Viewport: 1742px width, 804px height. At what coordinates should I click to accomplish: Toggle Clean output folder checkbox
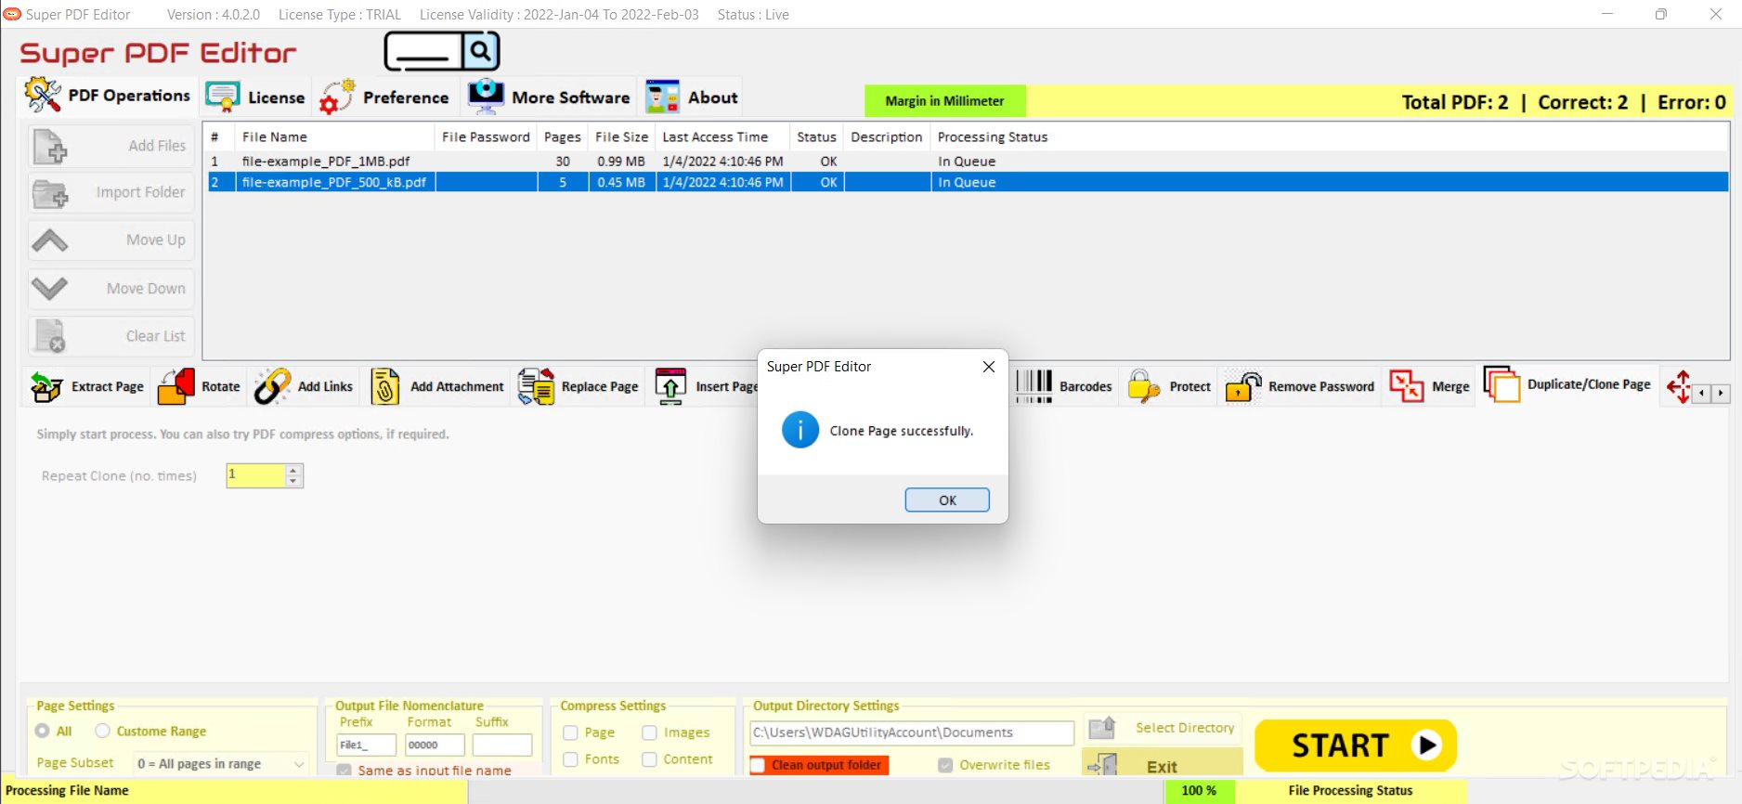(x=759, y=765)
